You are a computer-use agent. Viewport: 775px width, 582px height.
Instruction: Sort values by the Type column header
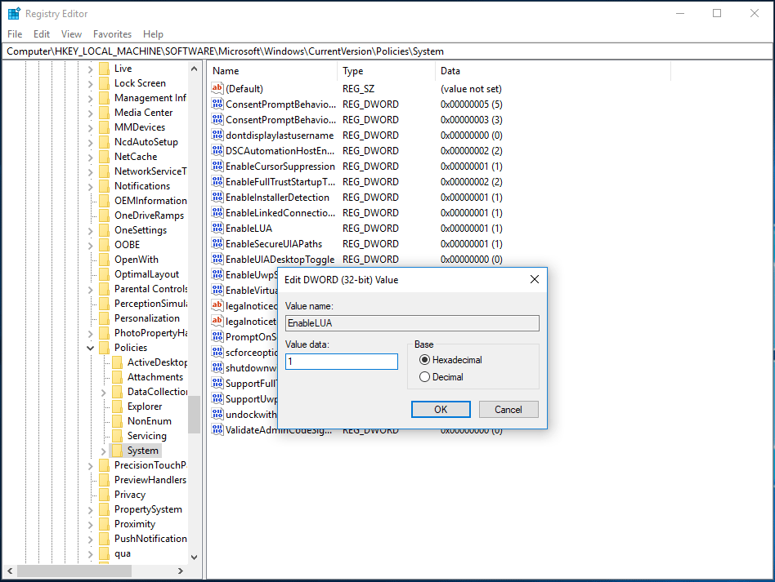(387, 71)
